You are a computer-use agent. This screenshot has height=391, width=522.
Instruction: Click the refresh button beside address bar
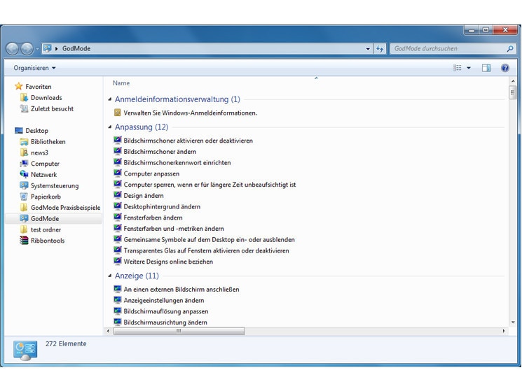(380, 49)
